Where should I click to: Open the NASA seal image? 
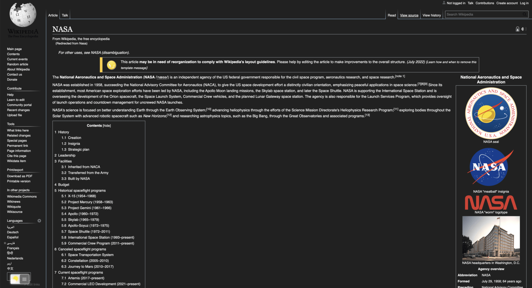pos(491,114)
